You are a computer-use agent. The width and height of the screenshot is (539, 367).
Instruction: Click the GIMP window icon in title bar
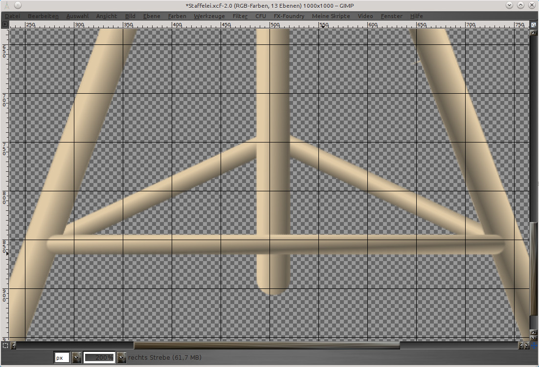tap(6, 5)
